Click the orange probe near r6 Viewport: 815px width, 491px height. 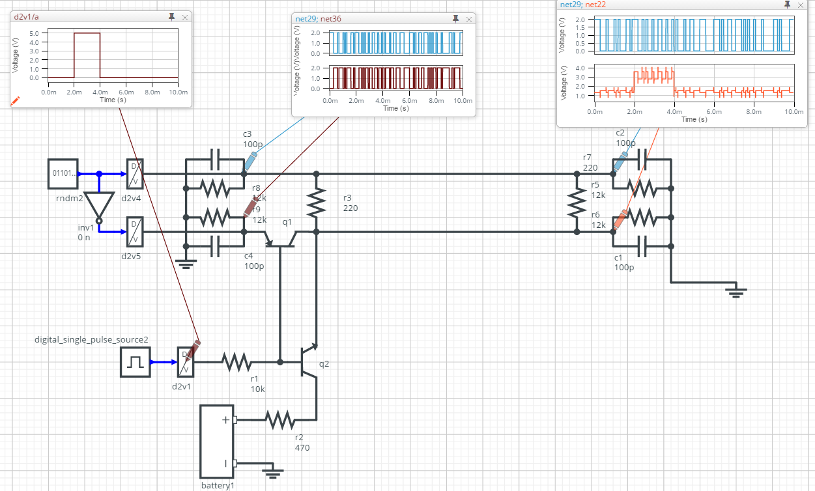(x=620, y=218)
